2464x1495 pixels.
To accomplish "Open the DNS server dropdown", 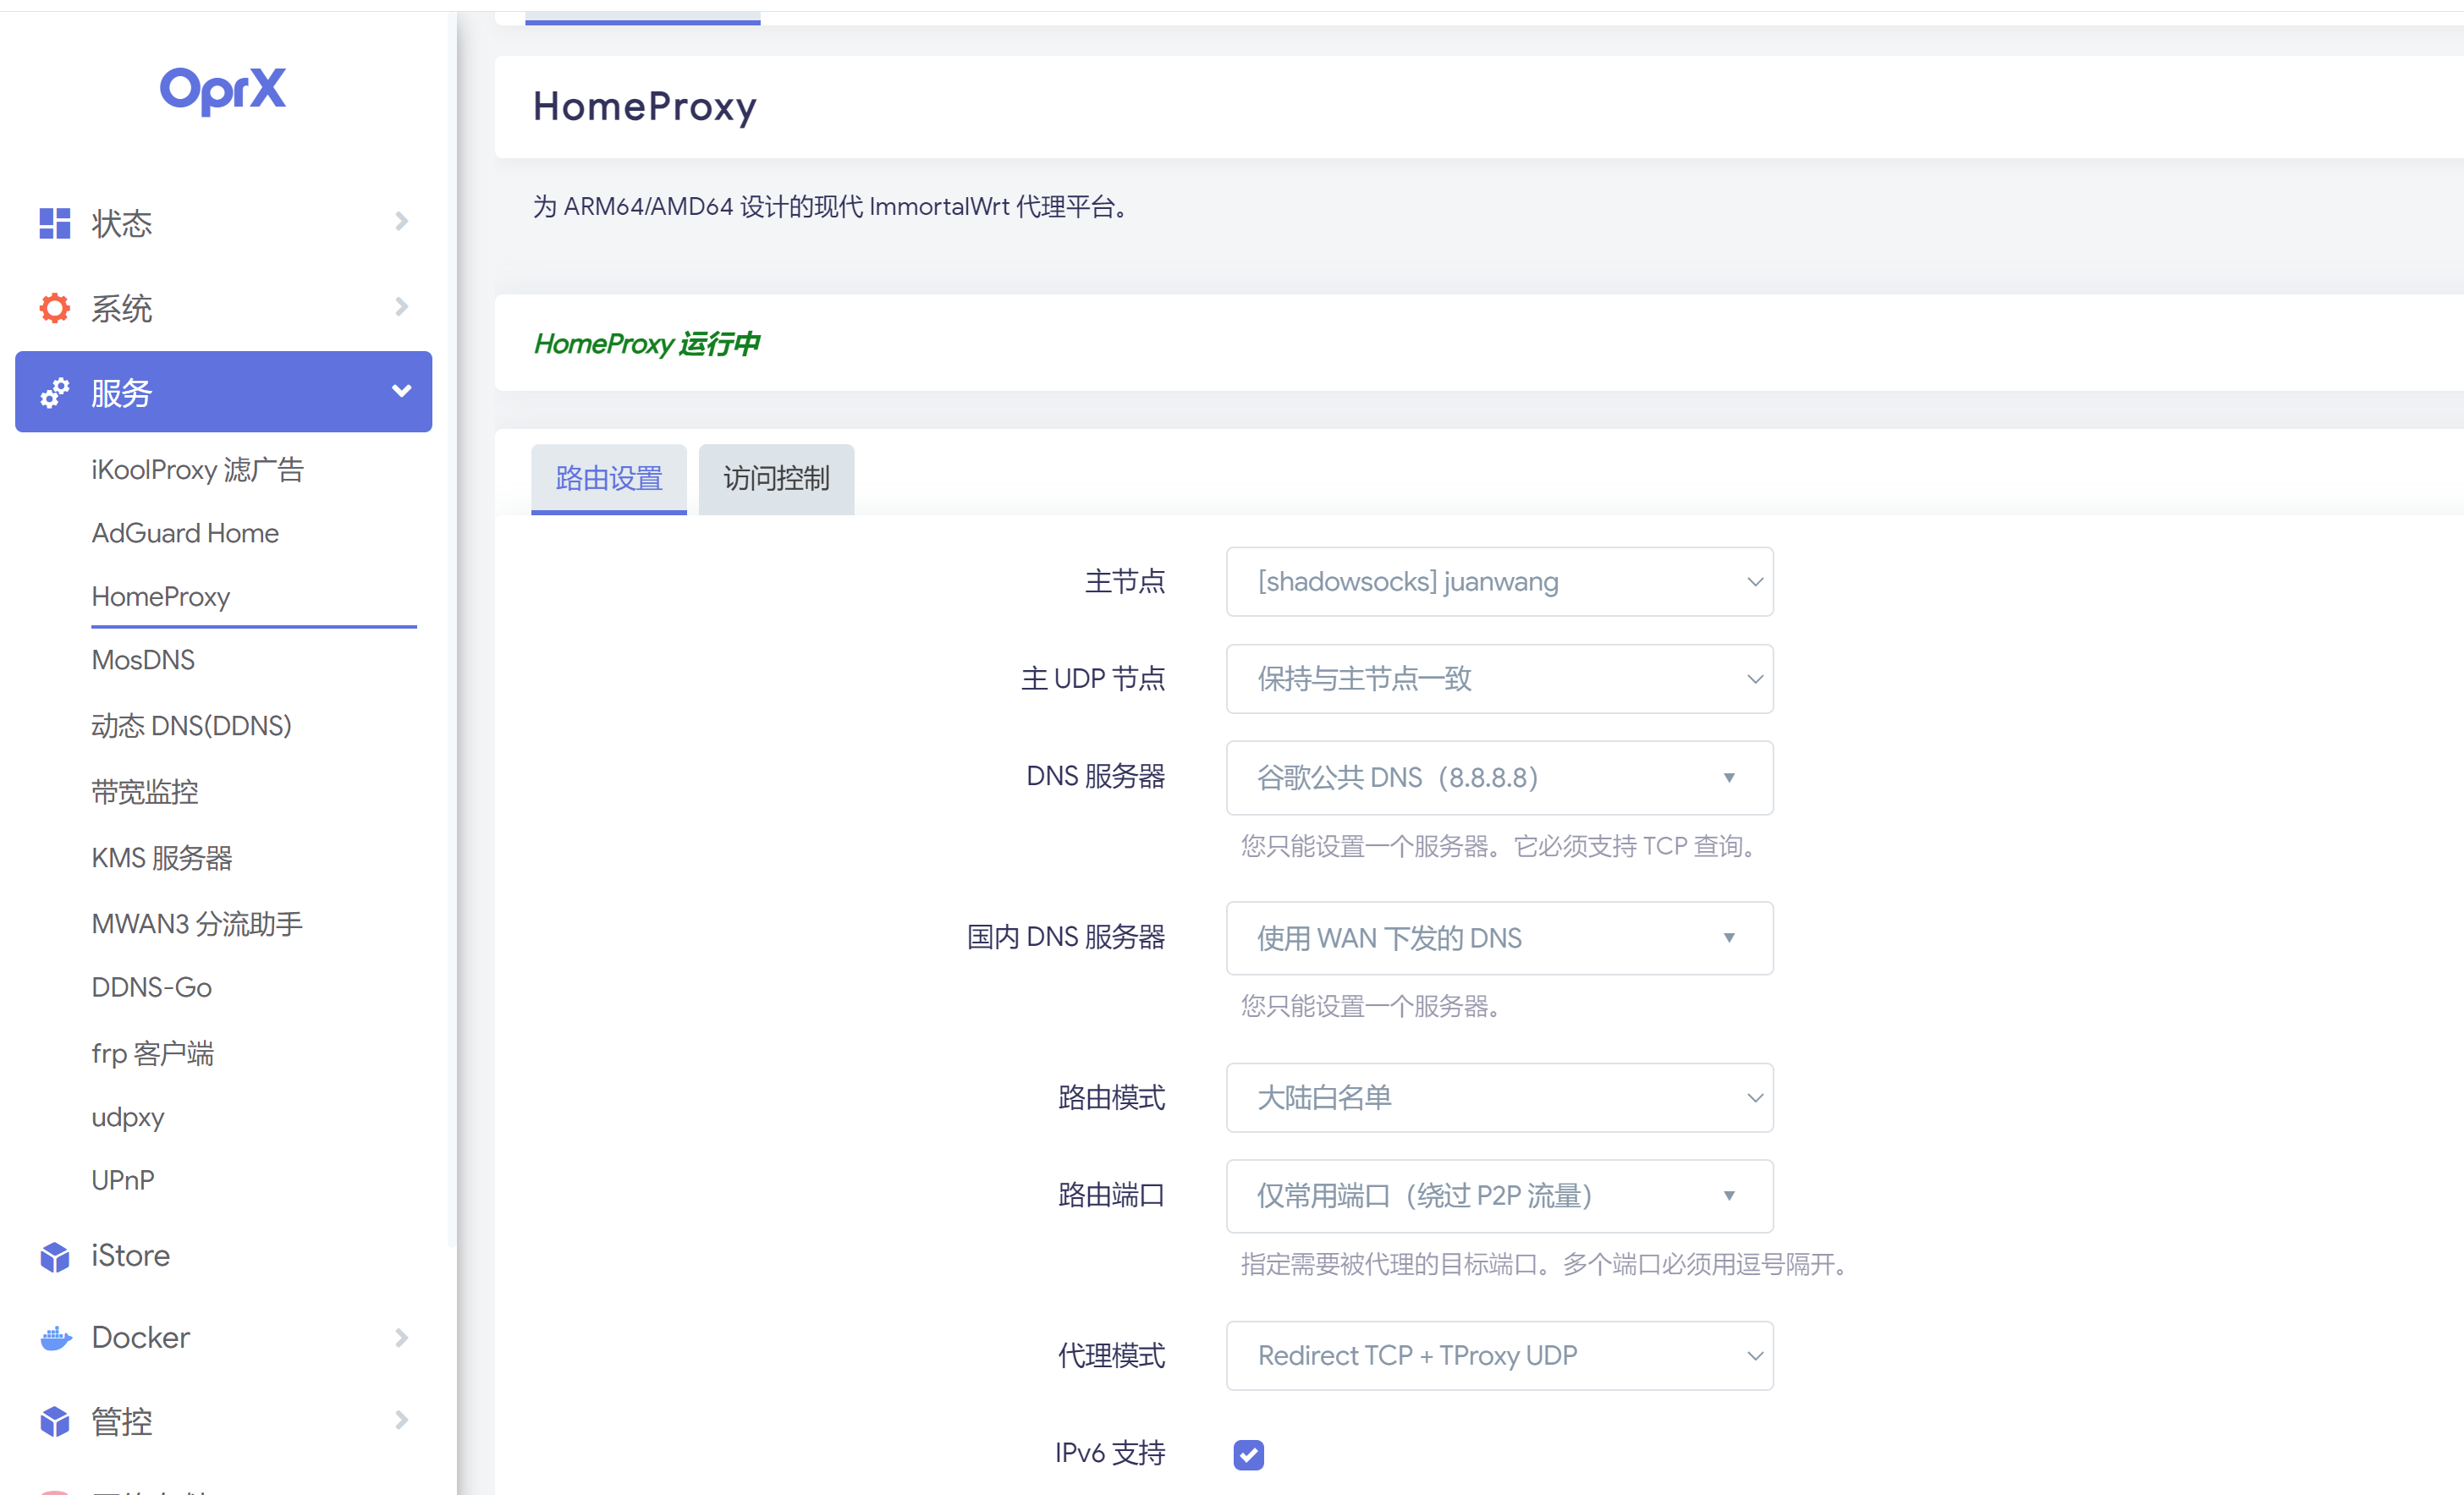I will point(1498,778).
